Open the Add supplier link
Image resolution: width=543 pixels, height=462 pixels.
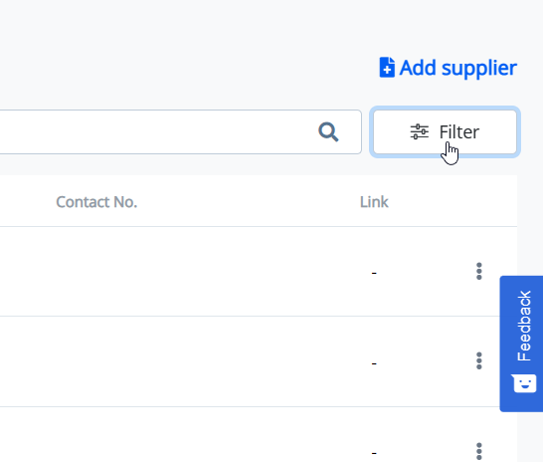tap(449, 68)
